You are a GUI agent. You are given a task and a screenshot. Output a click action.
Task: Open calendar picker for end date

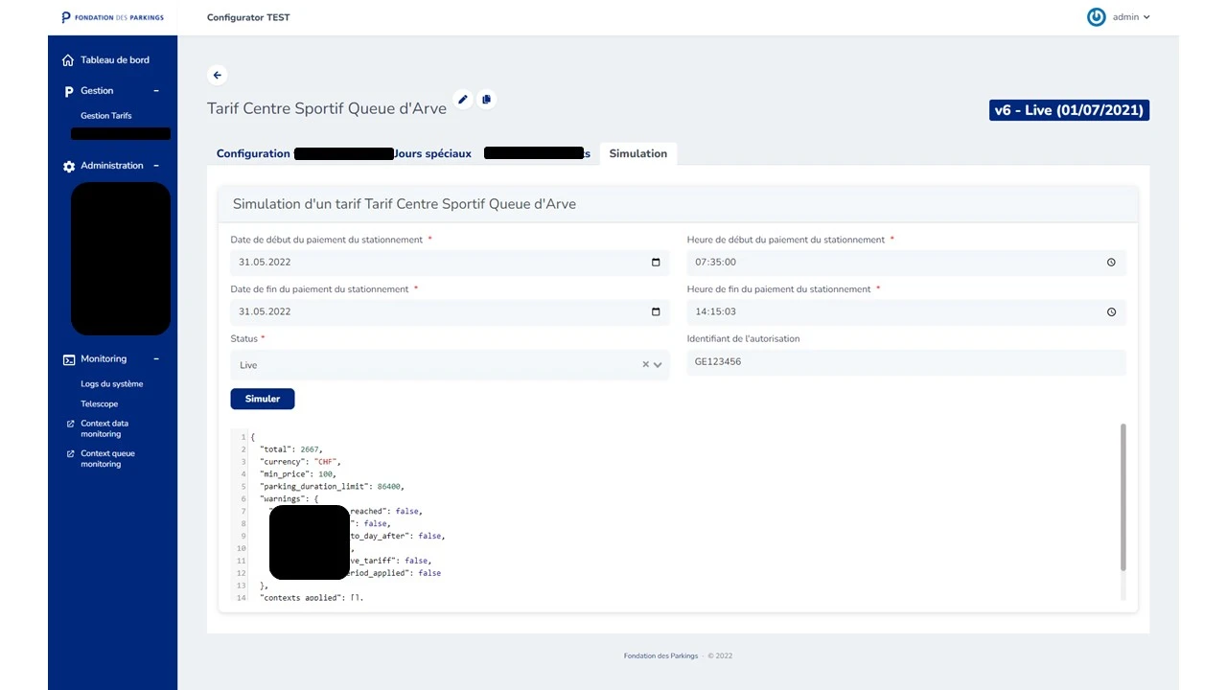656,311
